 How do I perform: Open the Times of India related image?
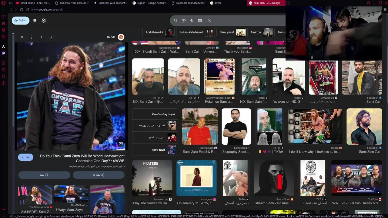point(35,195)
